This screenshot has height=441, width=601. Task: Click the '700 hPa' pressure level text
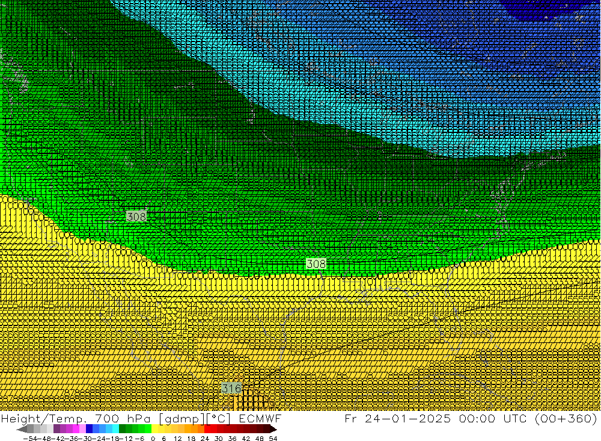pos(123,418)
